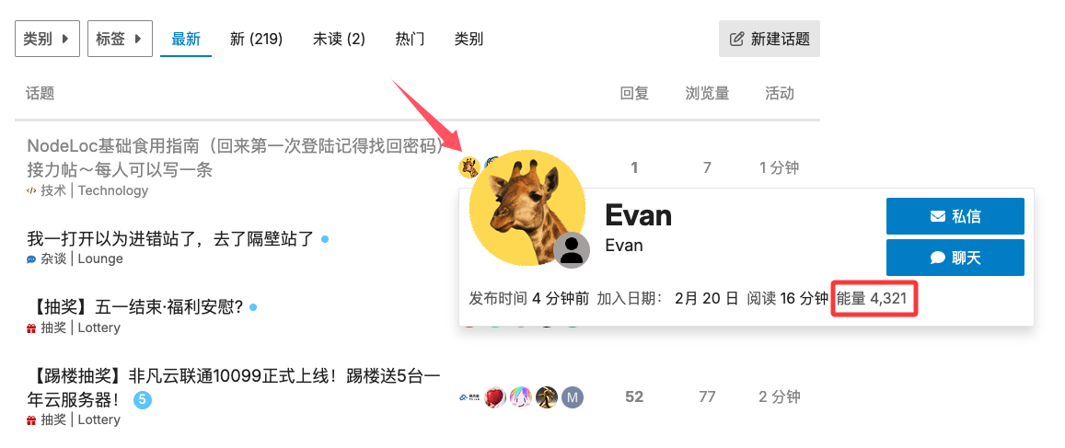Open the topic 我一打开以为进错站了
Viewport: 1065px width, 448px height.
(170, 239)
